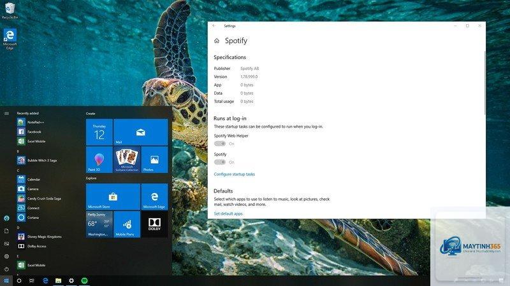Screen dimensions: 510x286
Task: Open Facebook app from Start list
Action: coord(29,132)
